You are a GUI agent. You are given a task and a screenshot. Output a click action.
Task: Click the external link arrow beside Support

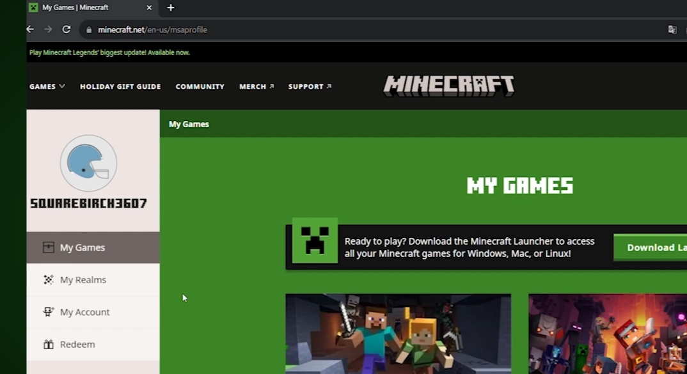point(329,86)
